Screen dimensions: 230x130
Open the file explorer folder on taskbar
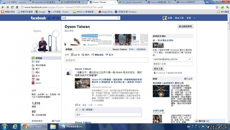[x=53, y=127]
